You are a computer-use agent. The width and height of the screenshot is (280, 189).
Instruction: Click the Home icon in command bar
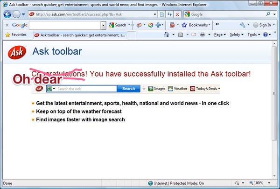[167, 35]
